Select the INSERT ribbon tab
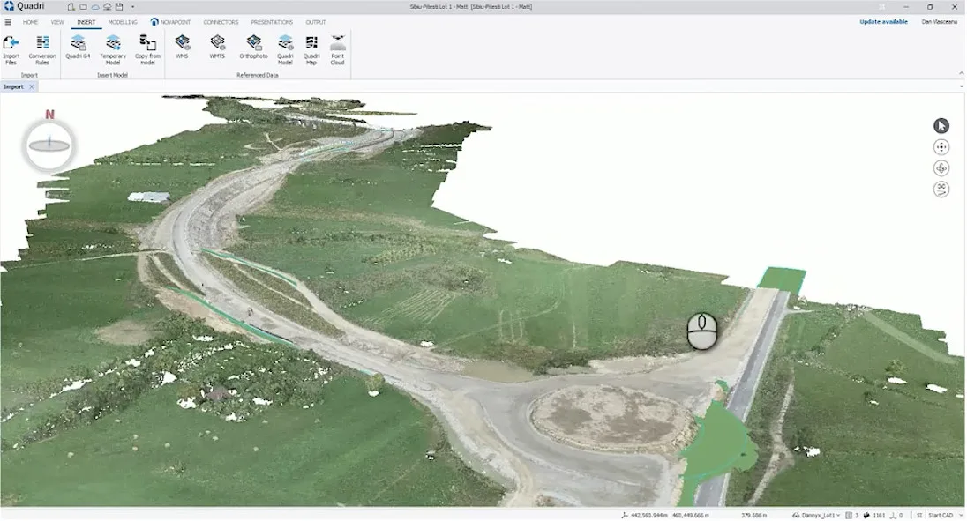This screenshot has height=521, width=967. pos(86,22)
